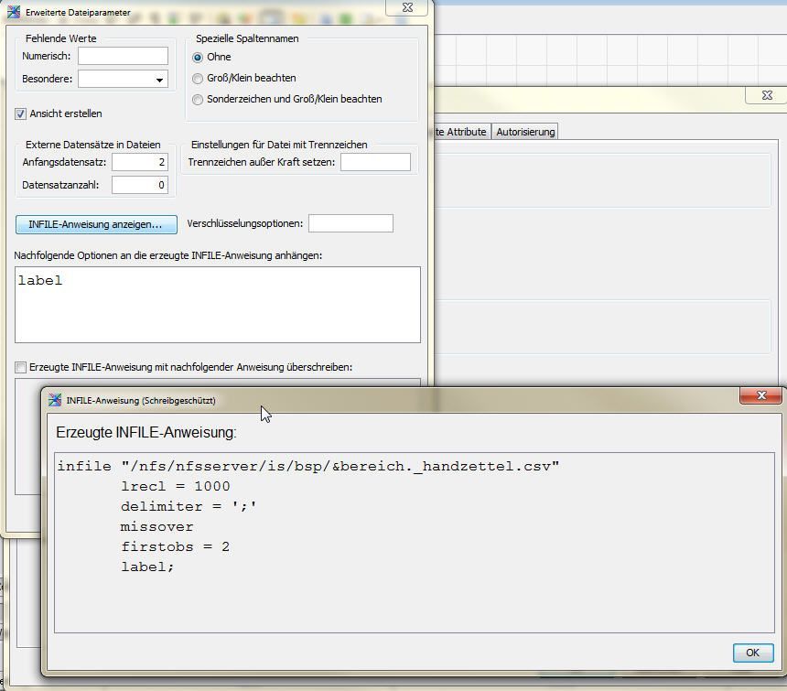The image size is (787, 691).
Task: Close the Erweiterte Dateiparameter window
Action: [407, 7]
